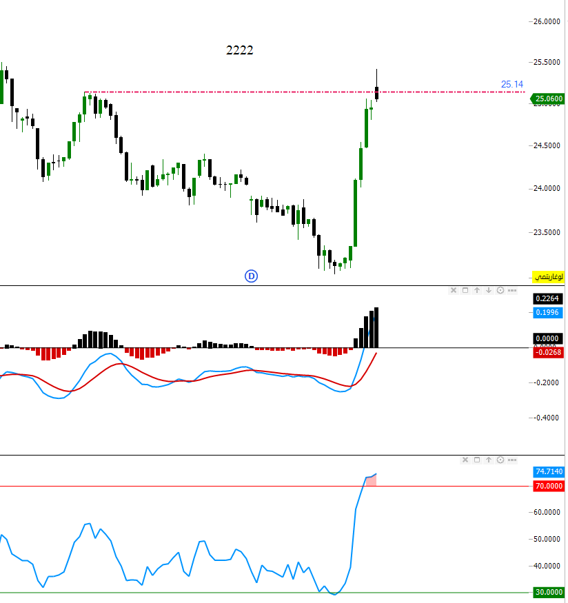Open RSI pane settings gear
The height and width of the screenshot is (603, 568).
[x=500, y=460]
